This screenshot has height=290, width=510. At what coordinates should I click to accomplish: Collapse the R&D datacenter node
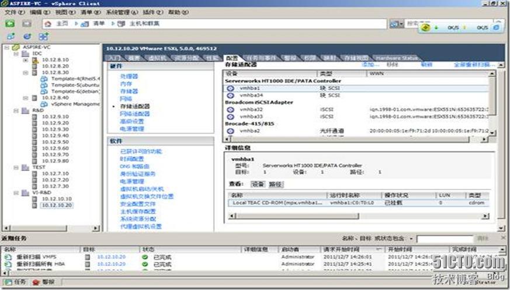(16, 111)
